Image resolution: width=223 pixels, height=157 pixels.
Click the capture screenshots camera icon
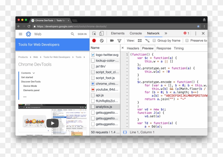coord(112,41)
